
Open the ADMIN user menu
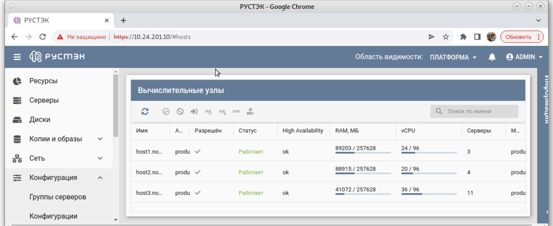coord(524,57)
